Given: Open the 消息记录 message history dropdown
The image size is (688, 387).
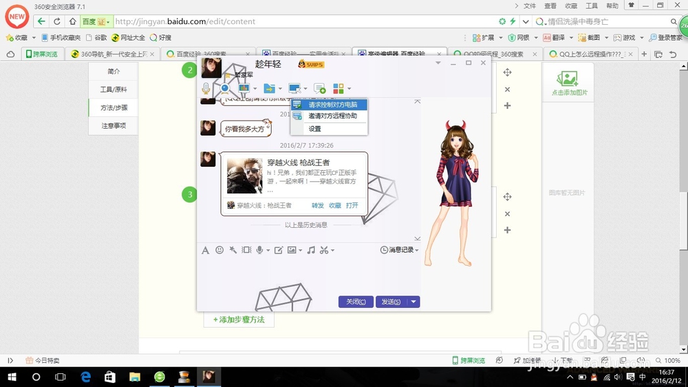Looking at the screenshot, I should click(x=399, y=250).
